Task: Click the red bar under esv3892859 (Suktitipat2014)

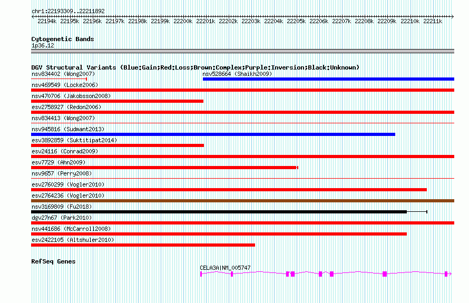Action: [118, 145]
